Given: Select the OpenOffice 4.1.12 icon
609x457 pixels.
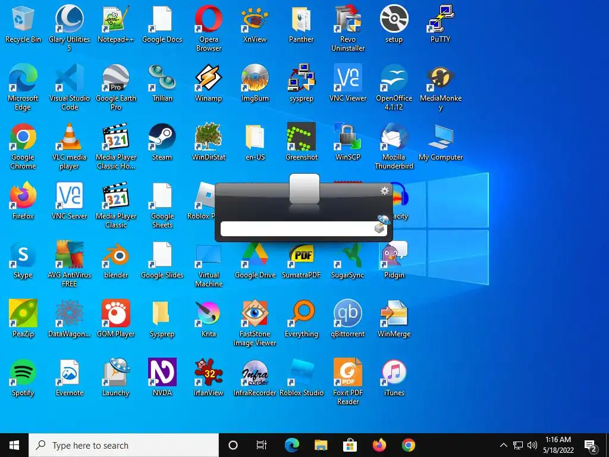Looking at the screenshot, I should coord(394,87).
